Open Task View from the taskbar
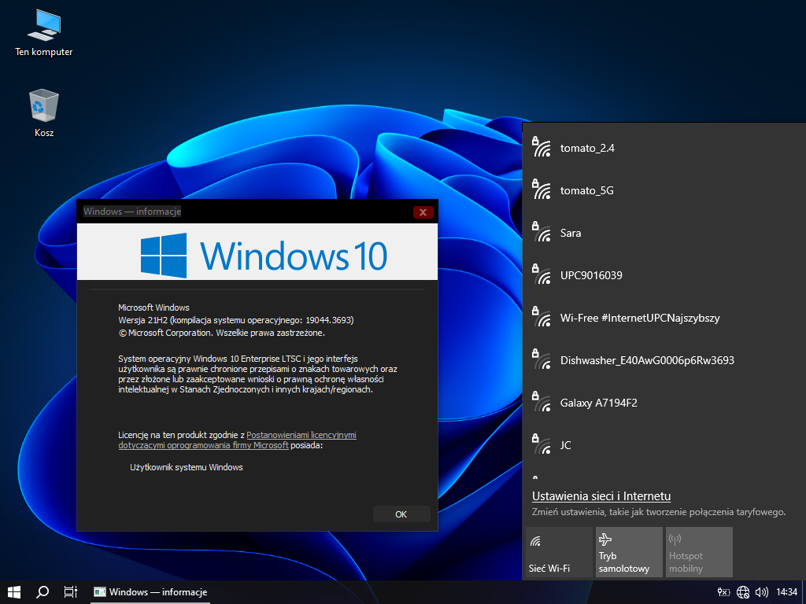 coord(70,591)
